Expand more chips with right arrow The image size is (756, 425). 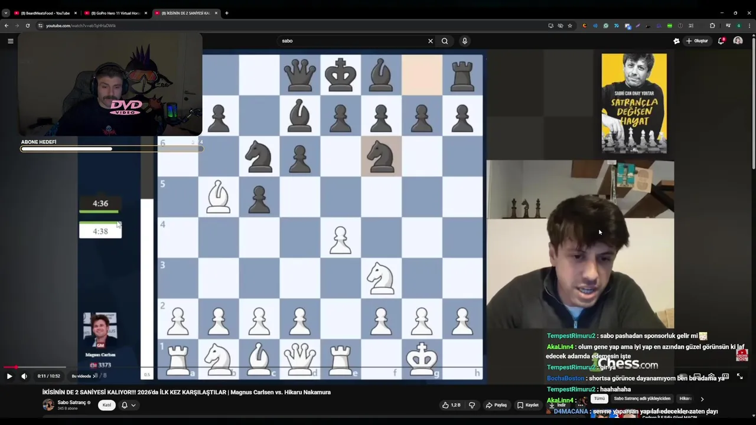pyautogui.click(x=702, y=399)
